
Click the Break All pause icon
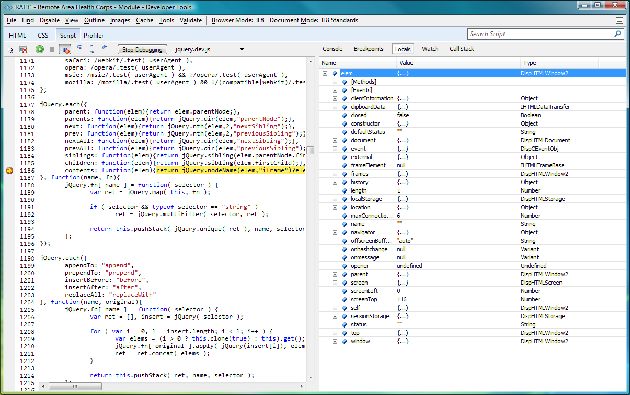(x=52, y=49)
